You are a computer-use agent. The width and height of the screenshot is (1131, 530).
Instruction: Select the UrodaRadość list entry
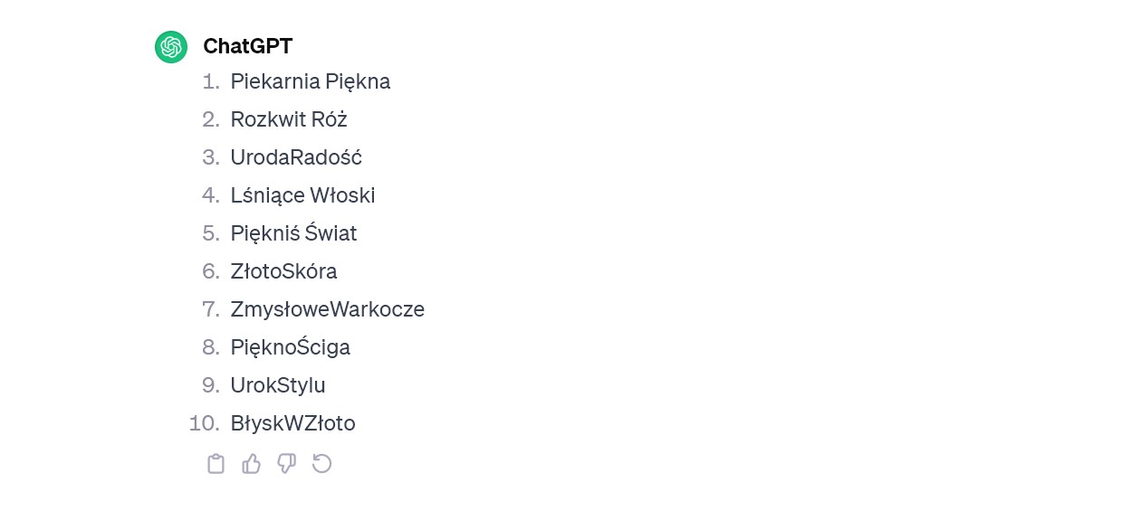[x=296, y=157]
